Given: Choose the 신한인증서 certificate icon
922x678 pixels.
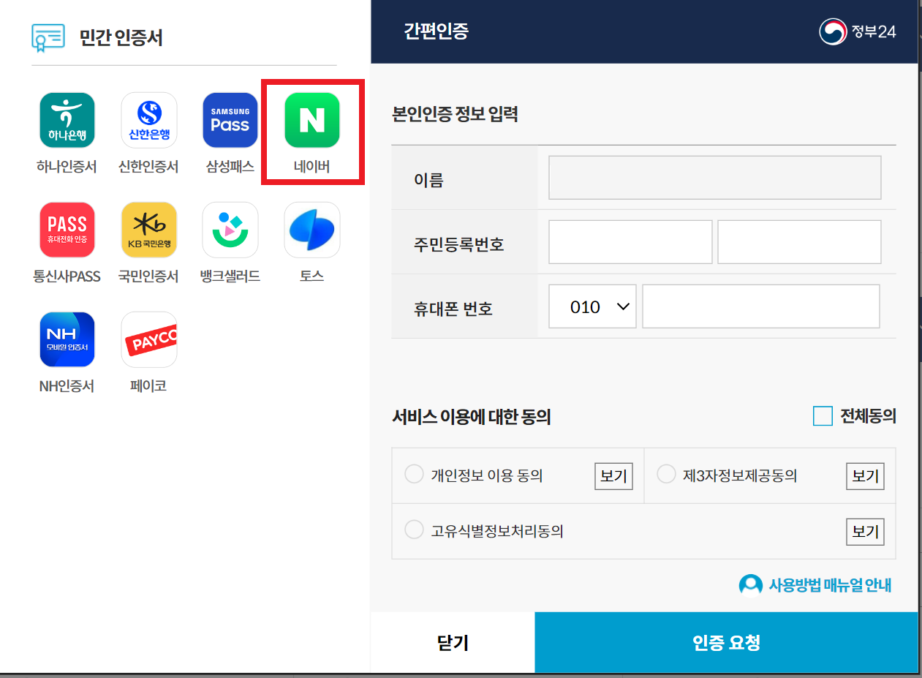Looking at the screenshot, I should (x=149, y=121).
